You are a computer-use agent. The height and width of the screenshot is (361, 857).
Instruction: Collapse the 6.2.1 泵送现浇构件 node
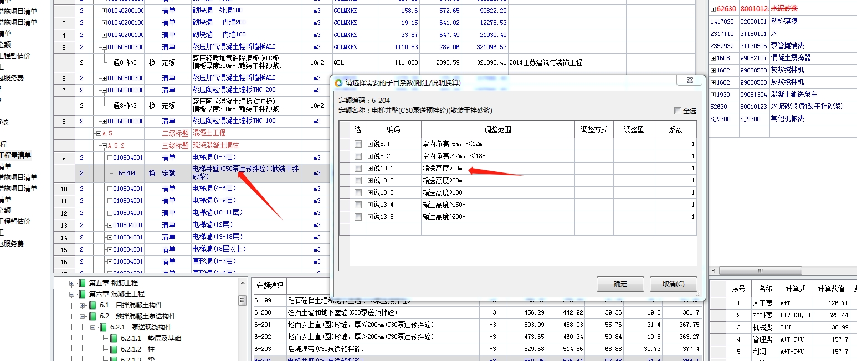93,327
